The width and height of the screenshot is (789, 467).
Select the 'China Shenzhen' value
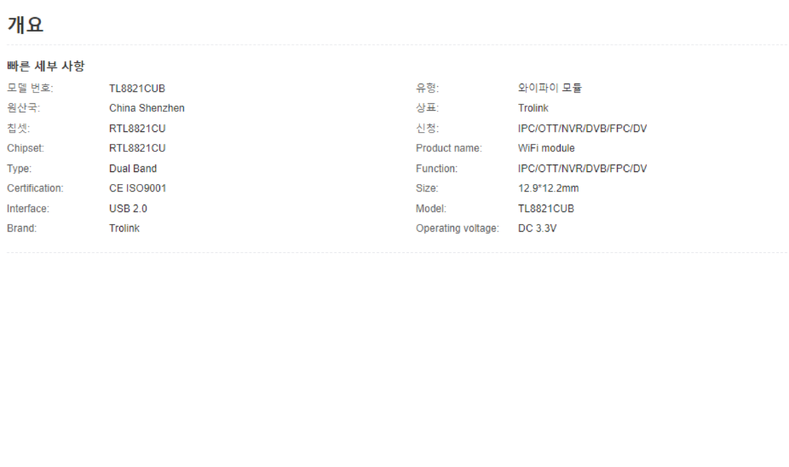click(147, 108)
